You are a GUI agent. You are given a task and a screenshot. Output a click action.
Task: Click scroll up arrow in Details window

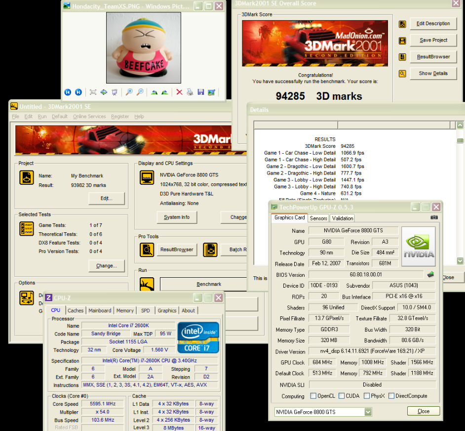pos(460,125)
